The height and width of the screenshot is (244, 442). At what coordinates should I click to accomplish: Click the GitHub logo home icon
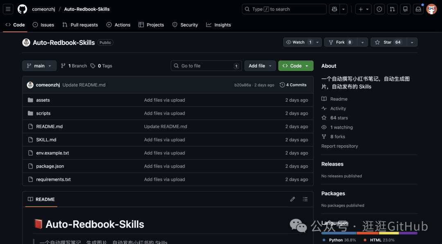(22, 9)
